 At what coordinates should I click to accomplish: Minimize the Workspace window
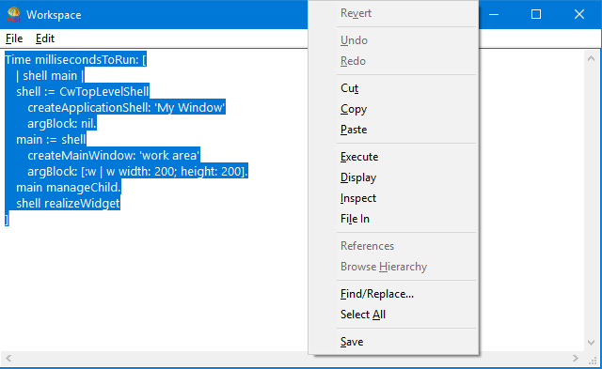click(x=494, y=15)
